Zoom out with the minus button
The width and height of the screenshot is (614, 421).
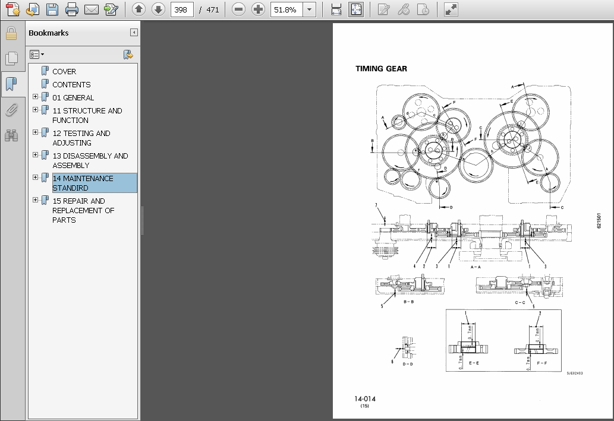[238, 10]
